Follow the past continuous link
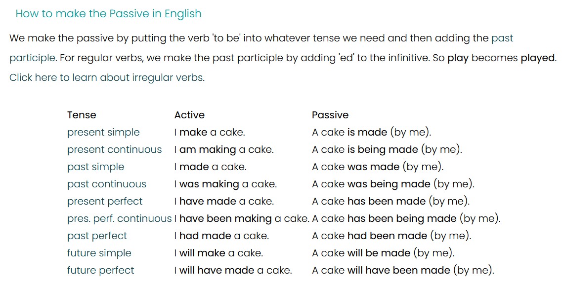The width and height of the screenshot is (564, 282). coord(107,184)
